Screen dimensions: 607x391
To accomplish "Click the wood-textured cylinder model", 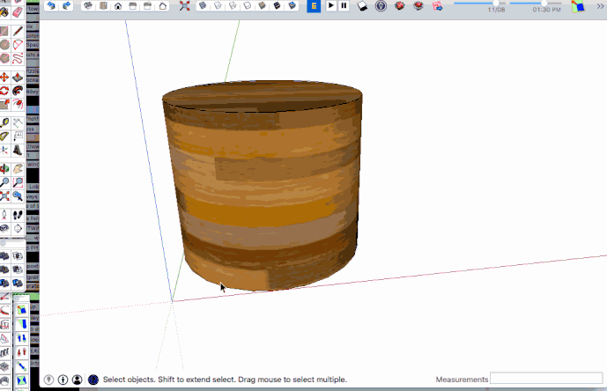I will (x=263, y=187).
